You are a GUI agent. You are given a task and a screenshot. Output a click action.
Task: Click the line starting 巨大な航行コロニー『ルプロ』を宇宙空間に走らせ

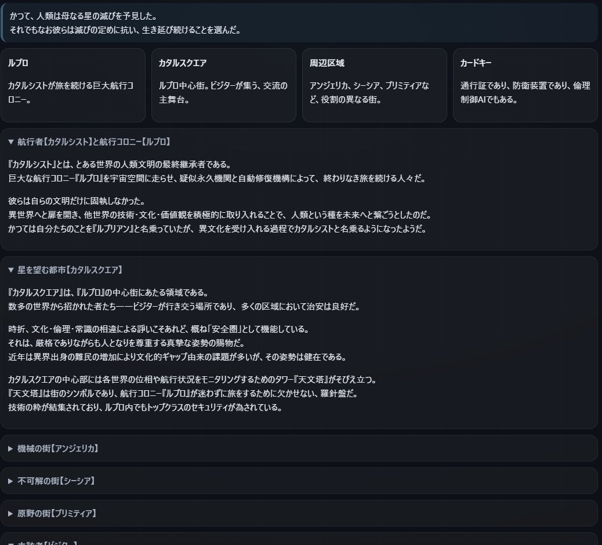click(217, 179)
